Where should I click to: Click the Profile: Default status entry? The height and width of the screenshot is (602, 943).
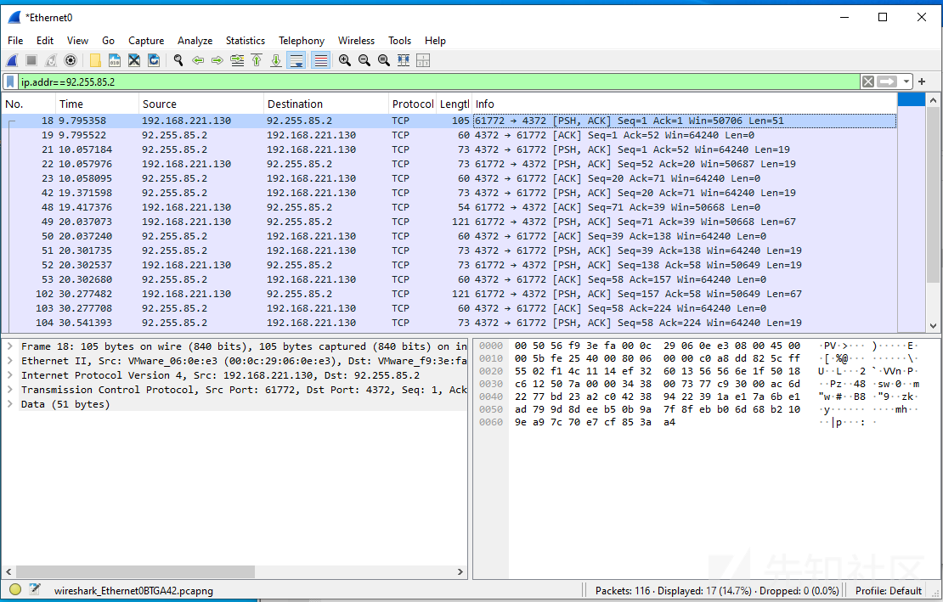click(x=889, y=591)
